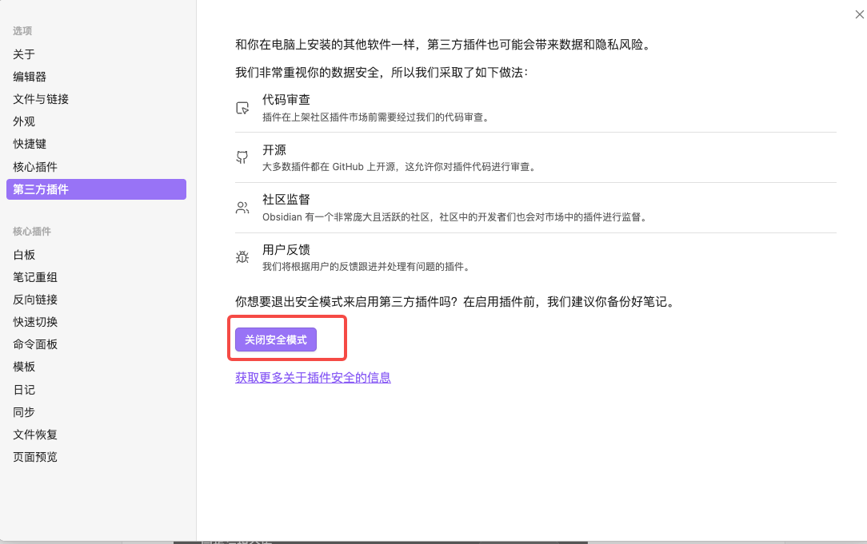Open 文件与链接 settings
This screenshot has width=867, height=544.
[x=40, y=98]
